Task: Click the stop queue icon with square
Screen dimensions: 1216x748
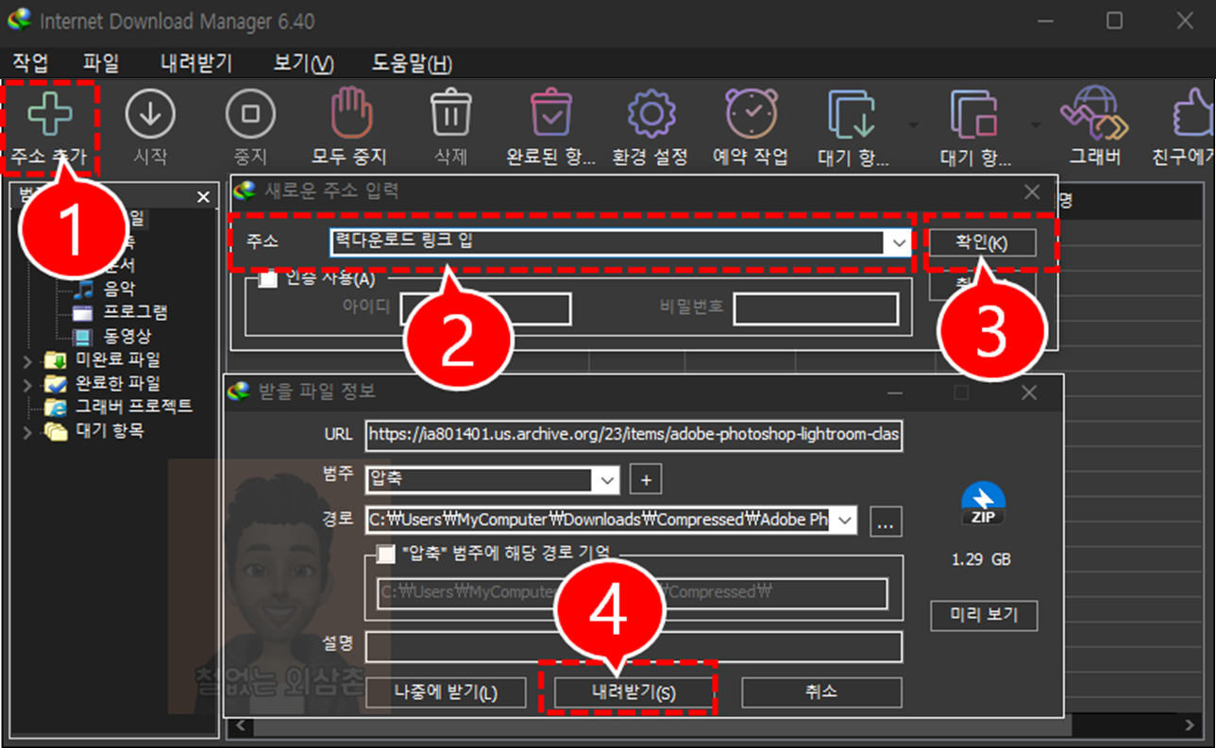Action: [x=974, y=115]
